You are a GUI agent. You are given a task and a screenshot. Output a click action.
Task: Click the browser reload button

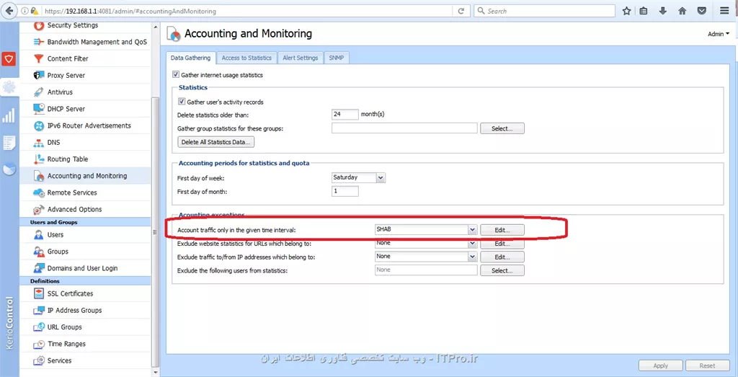(x=461, y=11)
